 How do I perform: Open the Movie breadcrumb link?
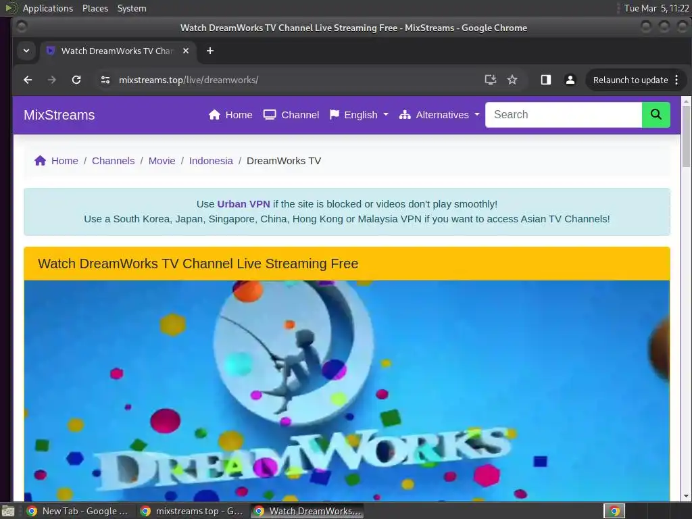(x=162, y=161)
